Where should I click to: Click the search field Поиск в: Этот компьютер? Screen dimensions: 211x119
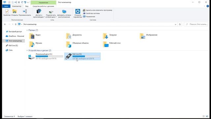196,24
